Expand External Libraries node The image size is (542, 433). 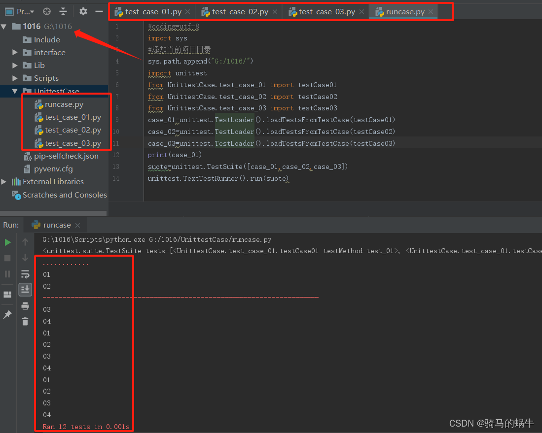[x=4, y=182]
